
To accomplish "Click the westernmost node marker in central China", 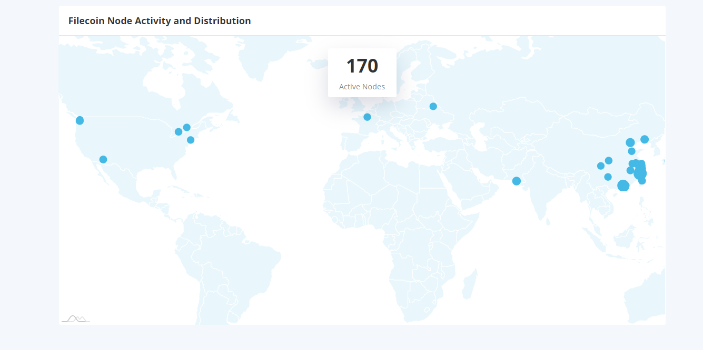I will 601,166.
